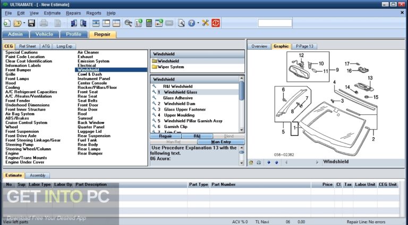Click the document with dollar badge icon
The image size is (408, 225).
point(139,23)
